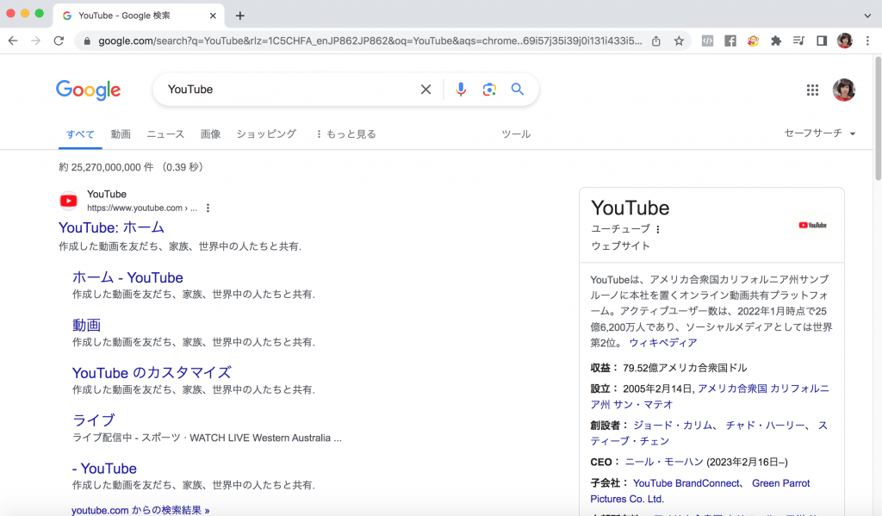Screen dimensions: 882x516
Task: Click the YouTube knowledge panel title
Action: pos(630,208)
